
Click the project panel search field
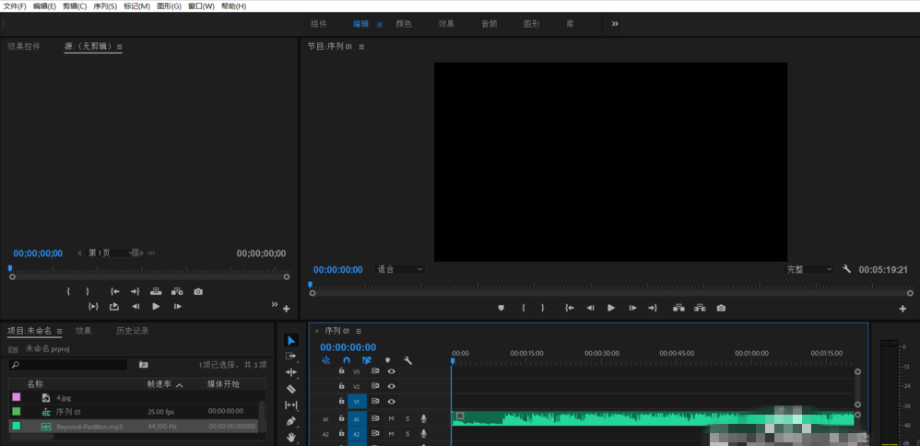pyautogui.click(x=69, y=365)
